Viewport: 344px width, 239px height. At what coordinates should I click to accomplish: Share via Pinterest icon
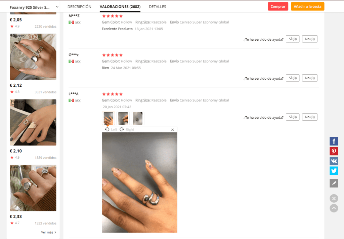click(334, 151)
